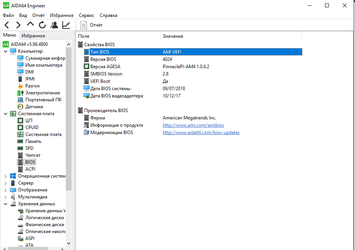The image size is (355, 250).
Task: Expand the Сервер node
Action: click(x=6, y=183)
